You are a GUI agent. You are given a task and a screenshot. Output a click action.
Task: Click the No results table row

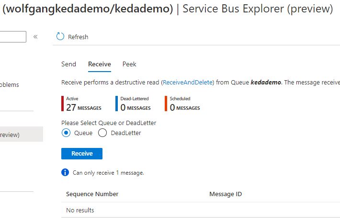point(80,210)
